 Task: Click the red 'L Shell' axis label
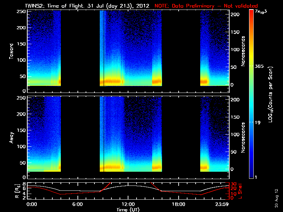240,191
